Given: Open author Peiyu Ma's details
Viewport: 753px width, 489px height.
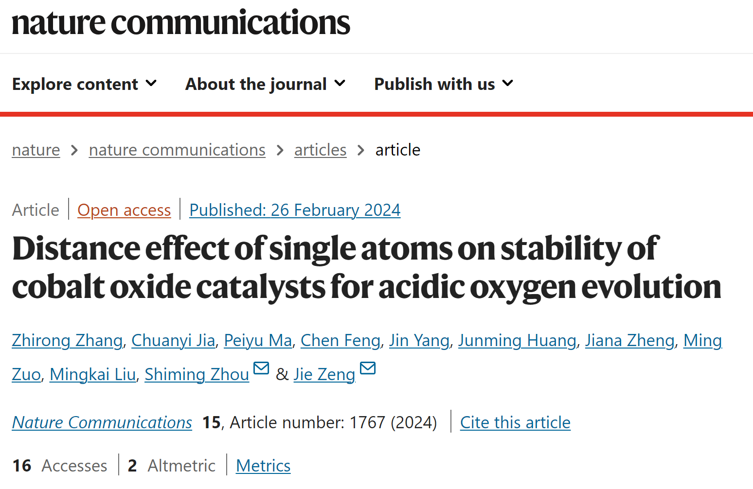Looking at the screenshot, I should (x=258, y=340).
